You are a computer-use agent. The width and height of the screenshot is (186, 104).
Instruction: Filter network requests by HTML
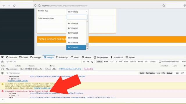pyautogui.click(x=106, y=62)
